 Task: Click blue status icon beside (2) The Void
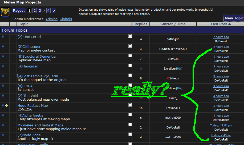pos(3,96)
